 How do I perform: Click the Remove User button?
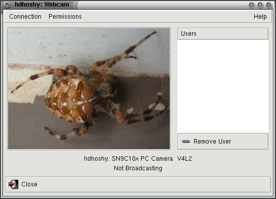(223, 142)
